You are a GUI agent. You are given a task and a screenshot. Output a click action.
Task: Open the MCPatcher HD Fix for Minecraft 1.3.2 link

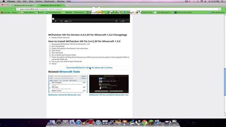(64, 95)
